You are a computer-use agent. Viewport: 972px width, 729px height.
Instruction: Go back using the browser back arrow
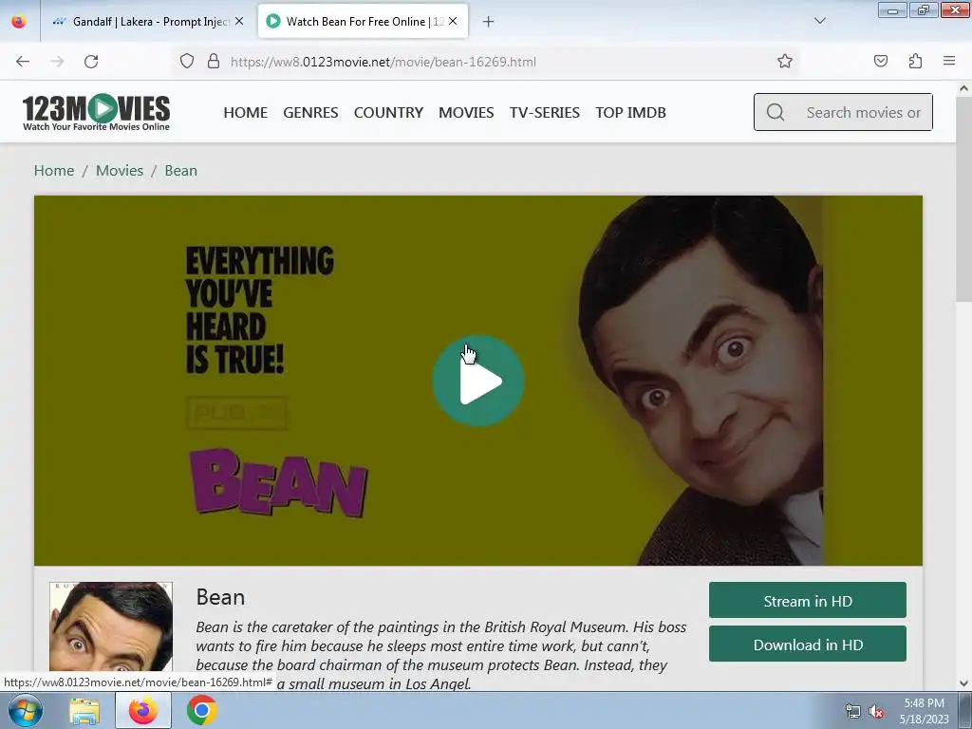23,62
